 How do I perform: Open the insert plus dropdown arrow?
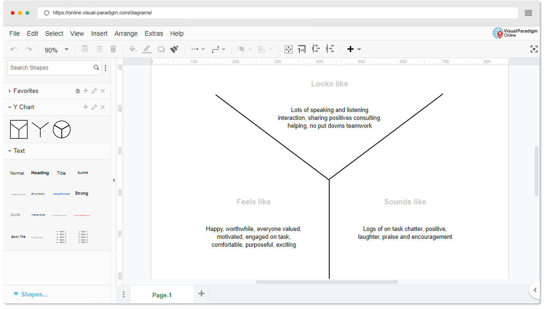click(x=359, y=50)
